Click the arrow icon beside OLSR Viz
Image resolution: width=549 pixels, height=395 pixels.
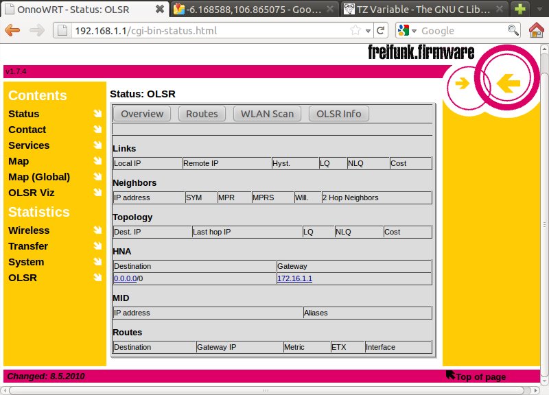(97, 193)
